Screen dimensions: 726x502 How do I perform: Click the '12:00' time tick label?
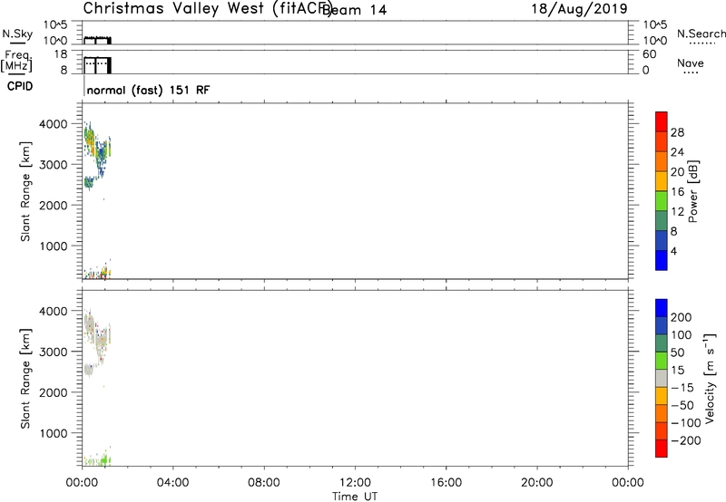pyautogui.click(x=355, y=483)
